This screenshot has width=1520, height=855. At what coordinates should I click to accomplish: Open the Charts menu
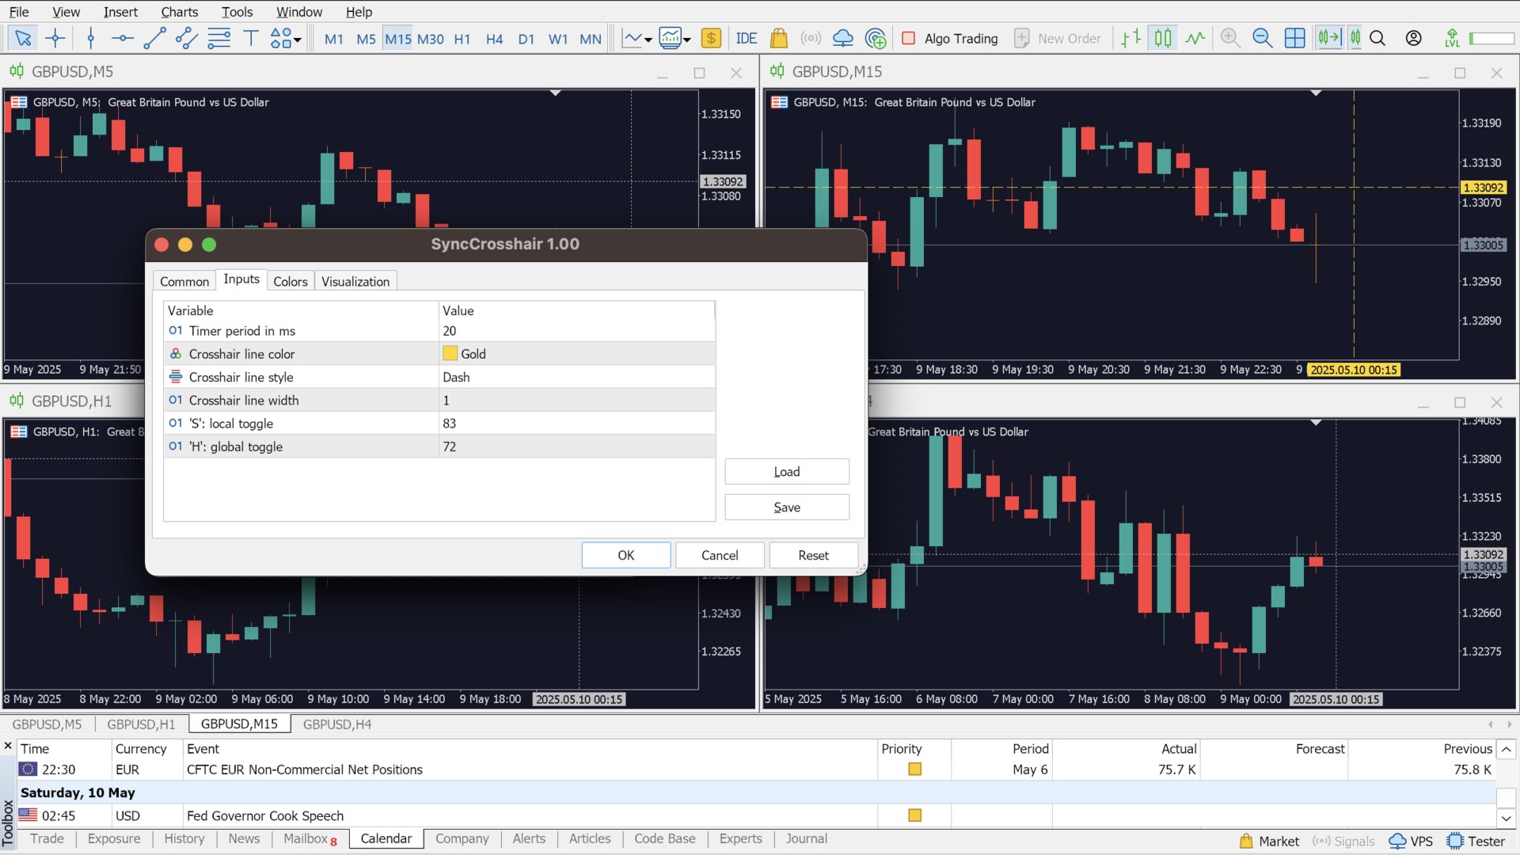click(179, 12)
